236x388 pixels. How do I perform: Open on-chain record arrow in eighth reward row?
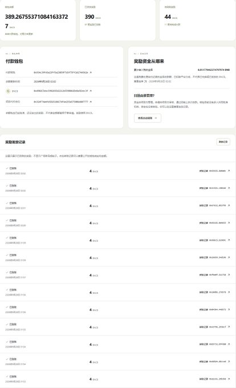click(x=229, y=292)
